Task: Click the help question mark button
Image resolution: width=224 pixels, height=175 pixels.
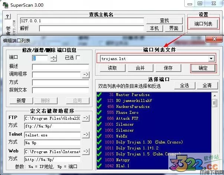Action: (7, 17)
